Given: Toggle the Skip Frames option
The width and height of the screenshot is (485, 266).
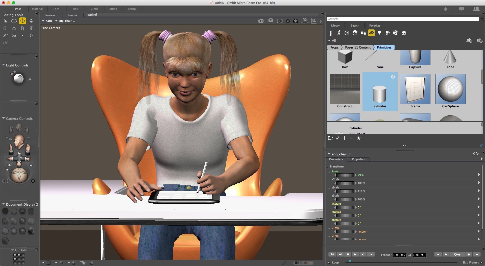Looking at the screenshot, I should 481,263.
